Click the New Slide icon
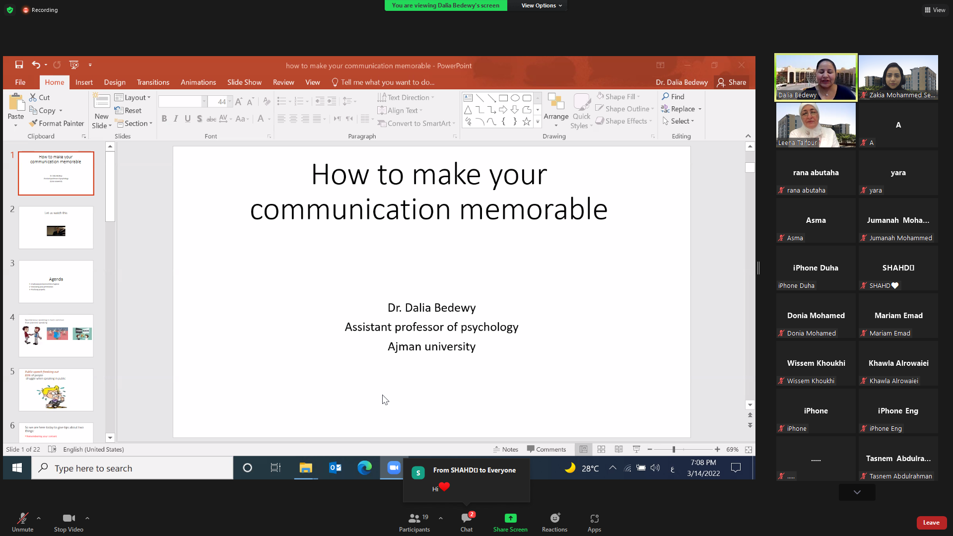The width and height of the screenshot is (953, 536). coord(101,101)
